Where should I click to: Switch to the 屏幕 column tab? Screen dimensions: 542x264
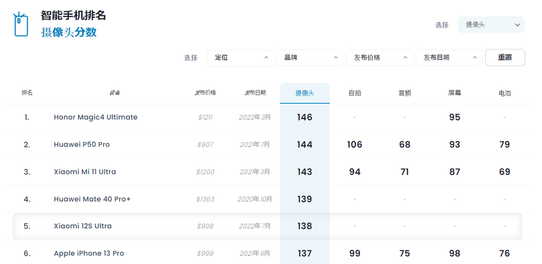point(454,93)
